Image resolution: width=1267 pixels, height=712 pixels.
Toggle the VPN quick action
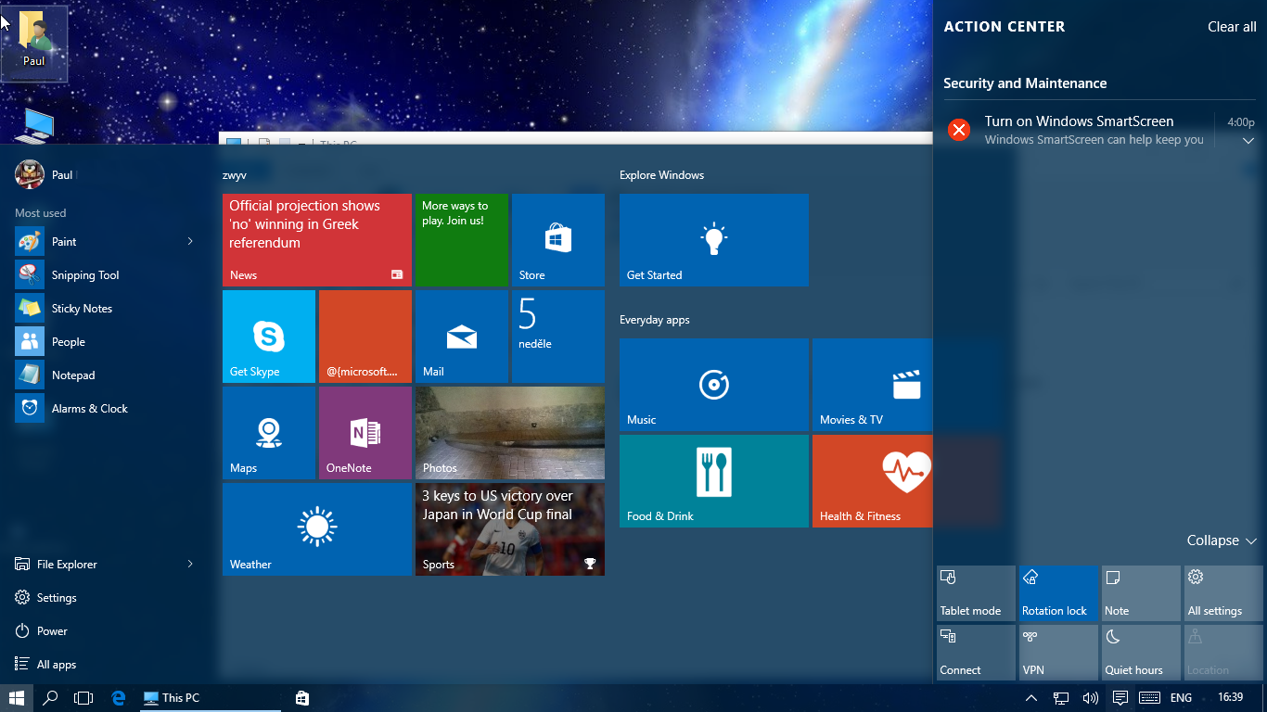coord(1058,653)
